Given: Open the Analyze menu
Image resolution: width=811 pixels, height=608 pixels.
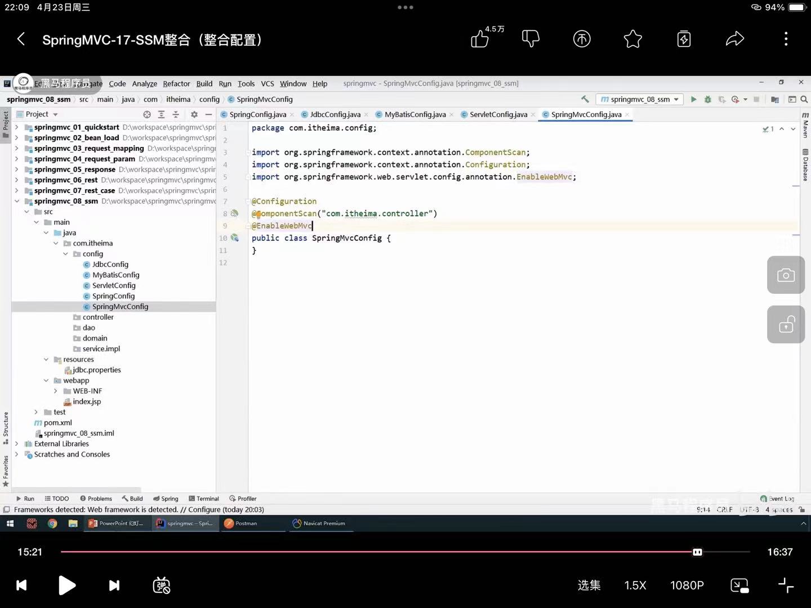Looking at the screenshot, I should 145,83.
